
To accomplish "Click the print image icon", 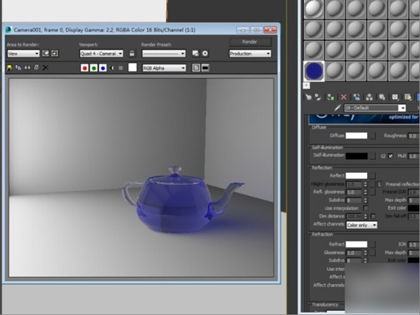I will [36, 68].
